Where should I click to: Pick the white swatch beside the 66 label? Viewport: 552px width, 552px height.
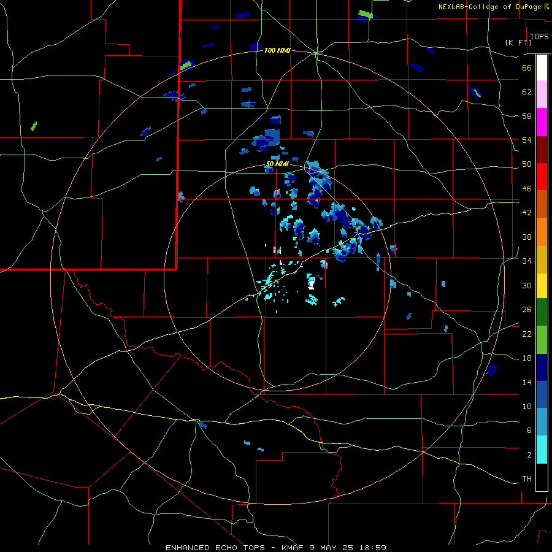tap(542, 67)
